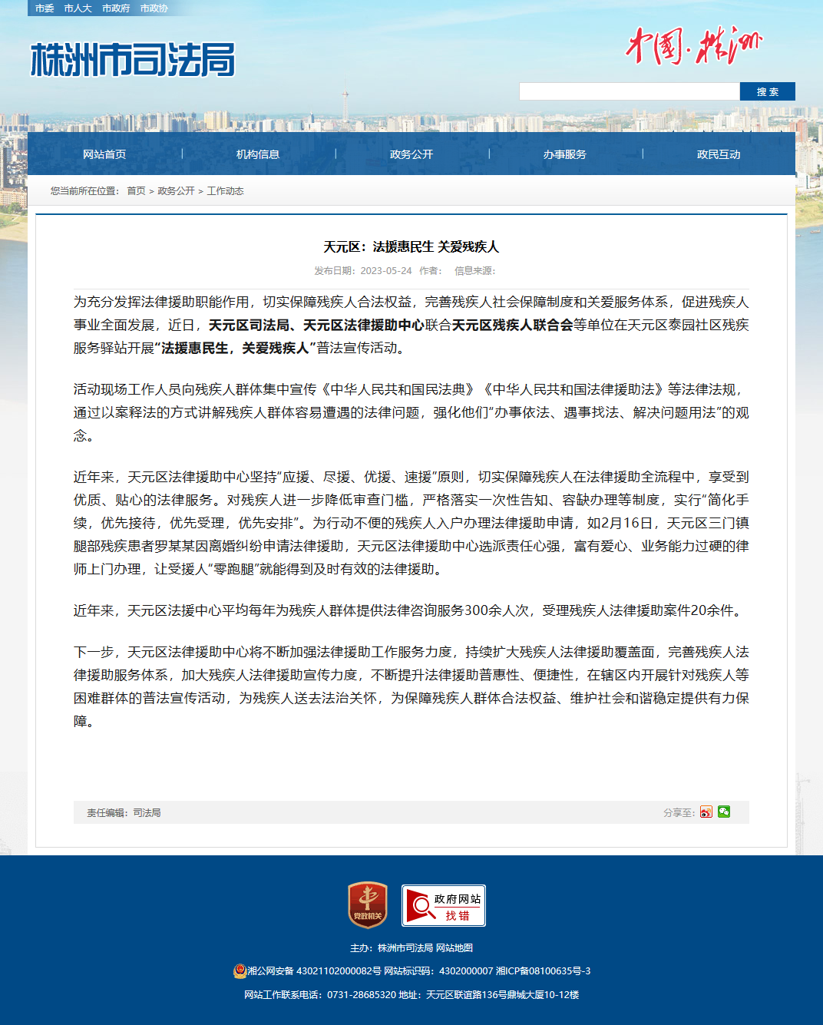Click the 搜索 search button
The width and height of the screenshot is (823, 1025).
(768, 91)
